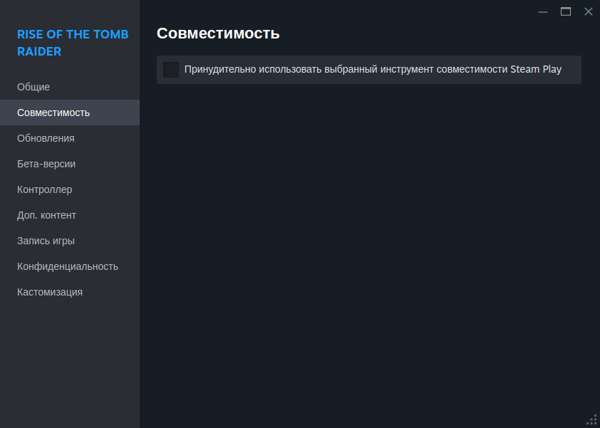Click the resize grip in the window corner
Screen dimensions: 600x428
[591, 419]
